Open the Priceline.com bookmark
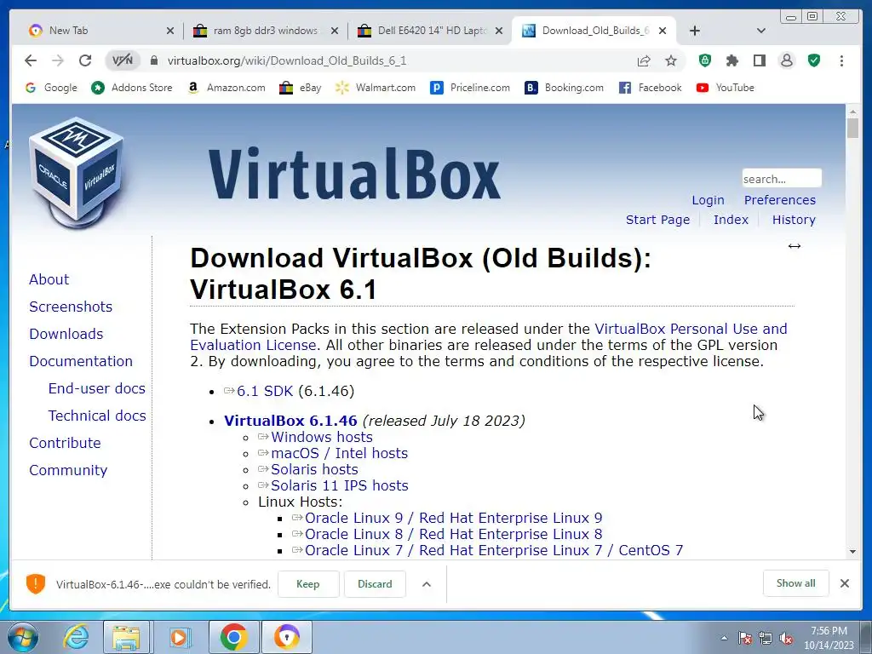The height and width of the screenshot is (654, 872). pyautogui.click(x=470, y=88)
